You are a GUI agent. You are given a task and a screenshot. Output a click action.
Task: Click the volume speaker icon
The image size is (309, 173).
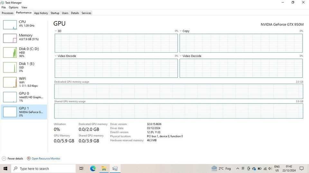pyautogui.click(x=270, y=169)
